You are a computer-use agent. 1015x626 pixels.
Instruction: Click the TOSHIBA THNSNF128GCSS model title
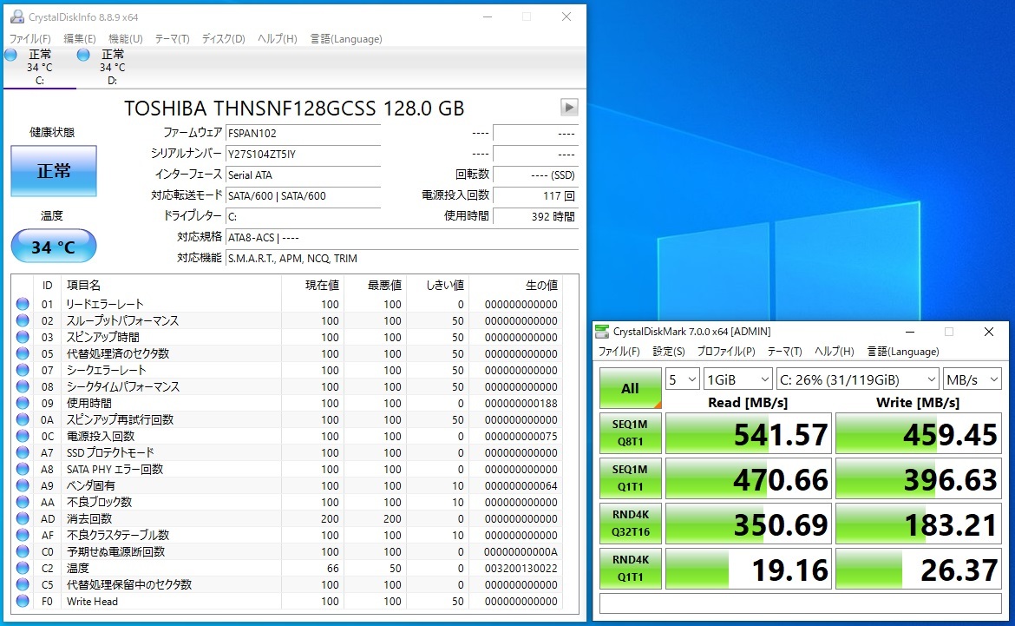tap(294, 109)
